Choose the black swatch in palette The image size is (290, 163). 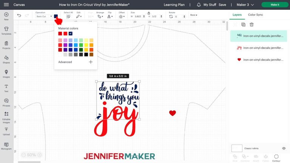pos(86,54)
